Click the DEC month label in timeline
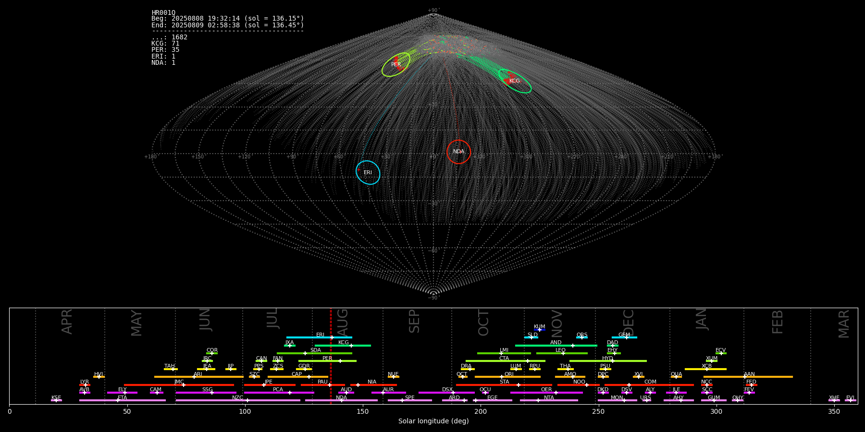The image size is (865, 432). [x=629, y=323]
